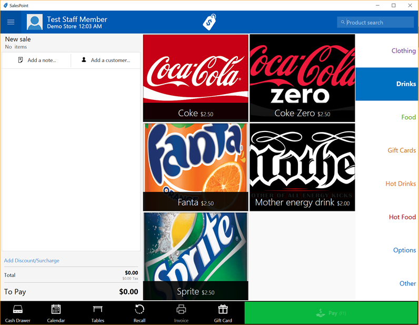Click the SalesPoint price tag logo
The image size is (419, 325).
click(209, 22)
